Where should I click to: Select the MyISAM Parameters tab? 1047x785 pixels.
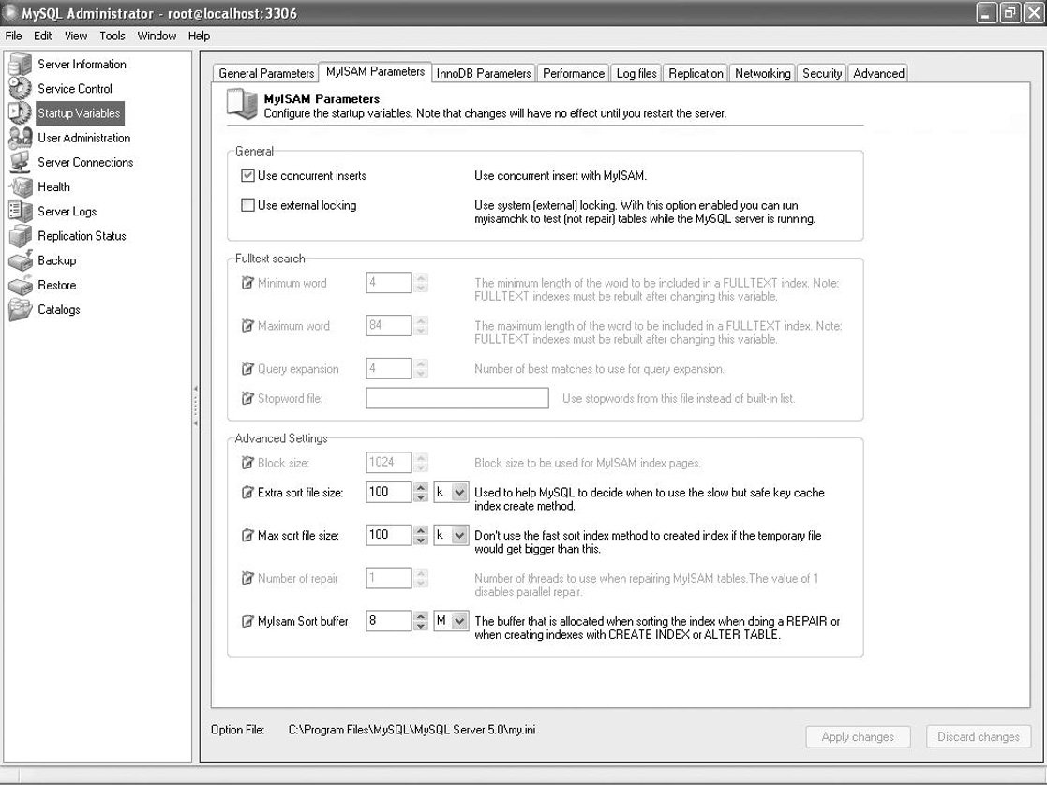point(375,72)
